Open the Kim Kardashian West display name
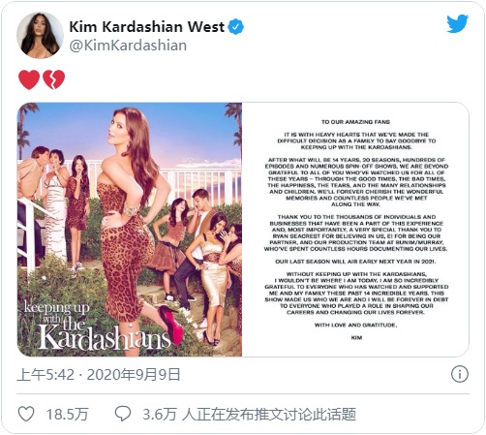This screenshot has width=486, height=435. pyautogui.click(x=147, y=27)
